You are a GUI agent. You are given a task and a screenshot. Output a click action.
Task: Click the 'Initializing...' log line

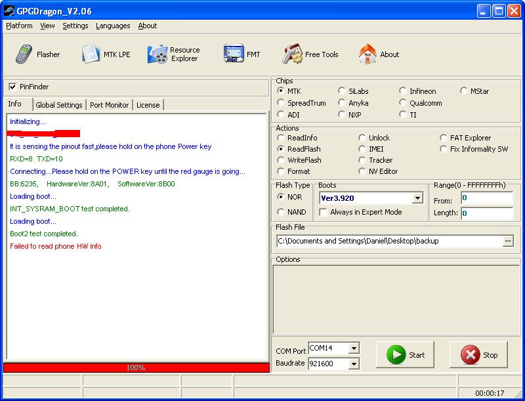[28, 121]
